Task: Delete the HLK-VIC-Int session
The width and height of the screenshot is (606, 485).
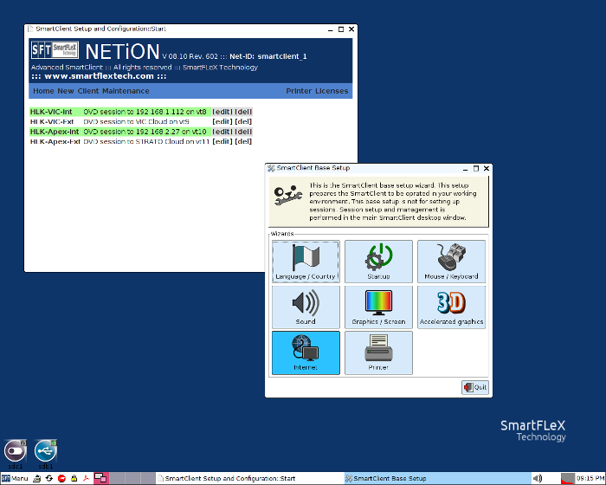Action: click(243, 112)
